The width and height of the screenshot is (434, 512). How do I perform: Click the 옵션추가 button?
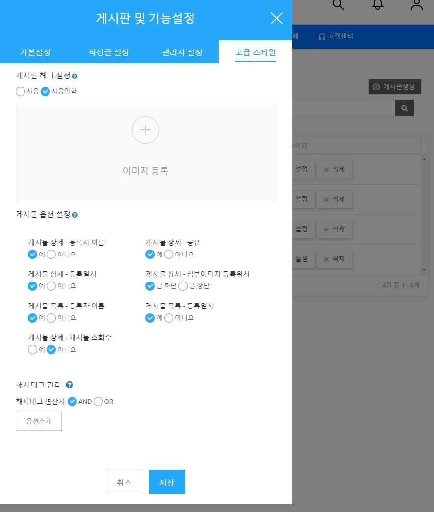pos(39,421)
